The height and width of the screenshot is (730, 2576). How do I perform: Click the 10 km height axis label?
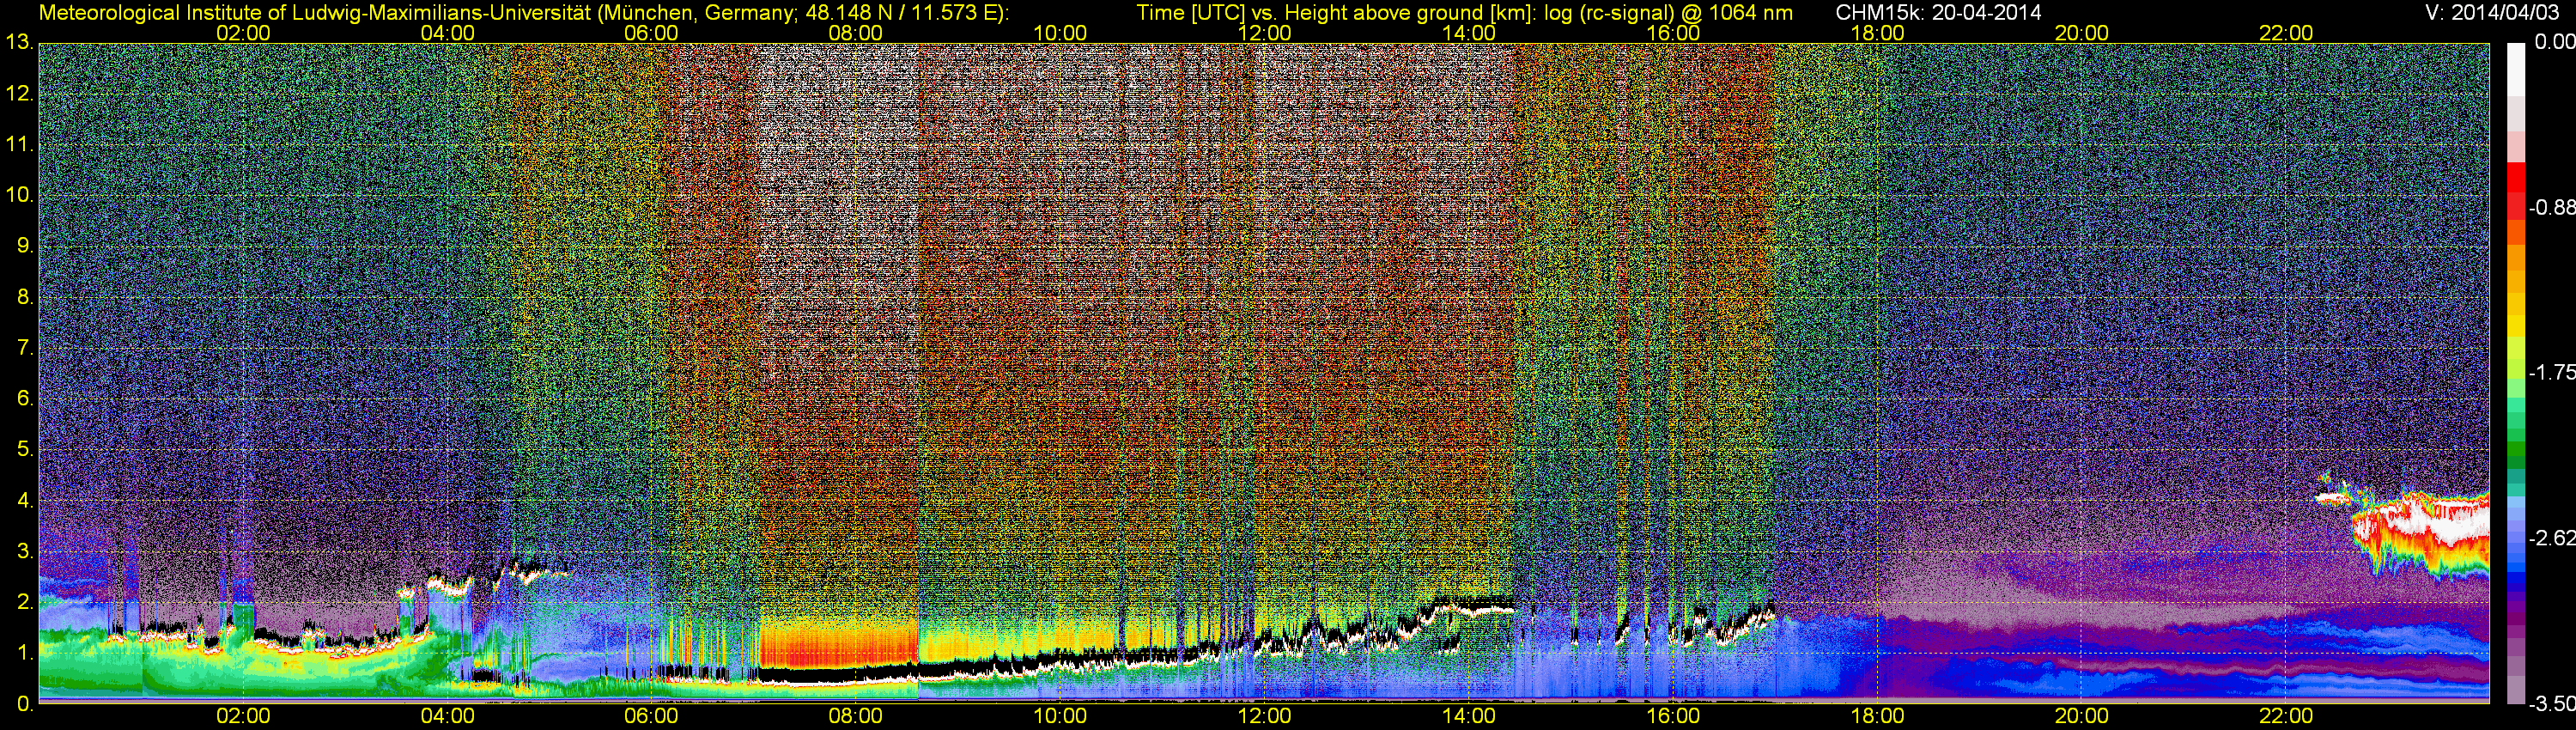click(x=18, y=195)
